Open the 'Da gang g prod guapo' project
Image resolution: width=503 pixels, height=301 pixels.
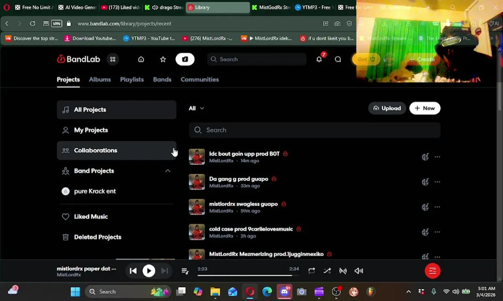tap(239, 179)
